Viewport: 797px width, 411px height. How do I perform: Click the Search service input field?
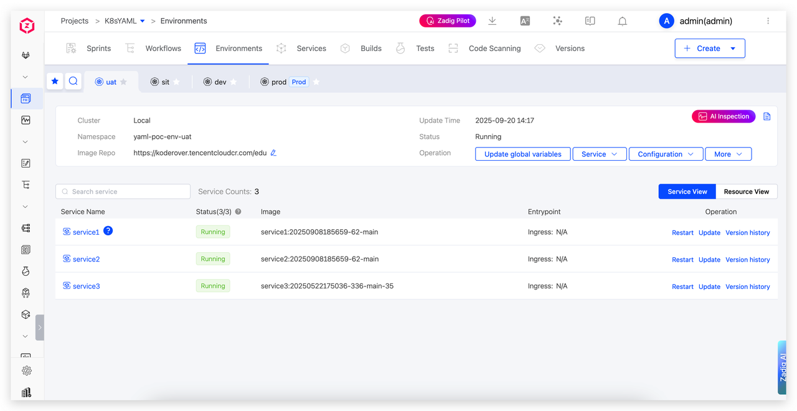(123, 192)
